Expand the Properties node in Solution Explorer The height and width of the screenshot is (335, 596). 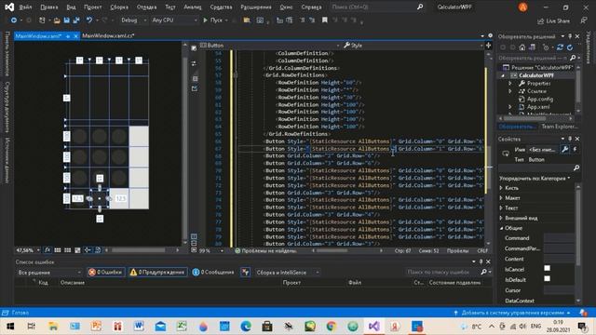click(510, 83)
